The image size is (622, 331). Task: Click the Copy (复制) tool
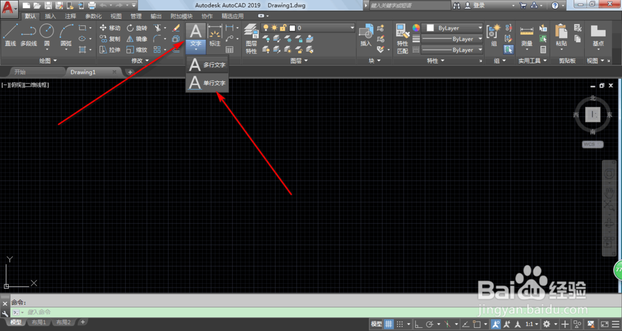[109, 39]
